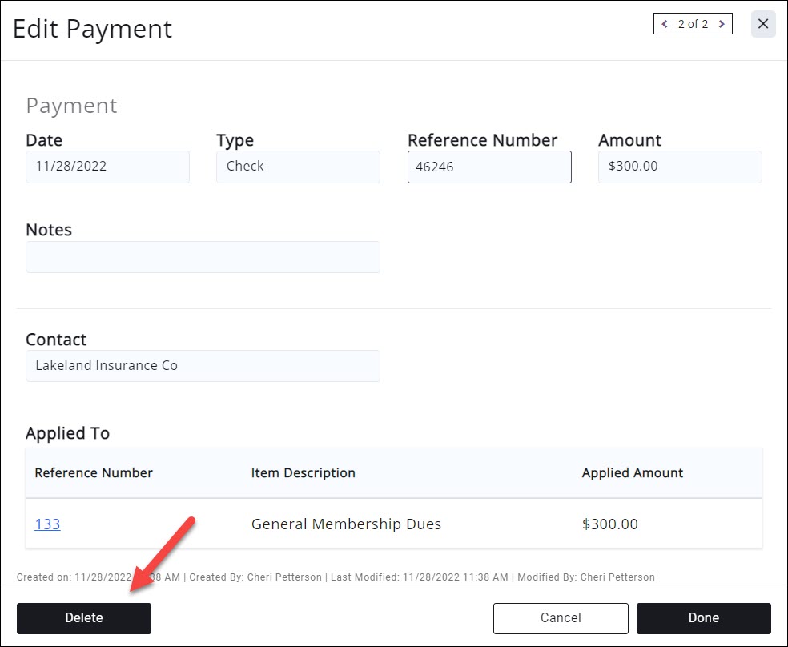Click Done to save the payment
Viewport: 788px width, 647px height.
pos(703,618)
